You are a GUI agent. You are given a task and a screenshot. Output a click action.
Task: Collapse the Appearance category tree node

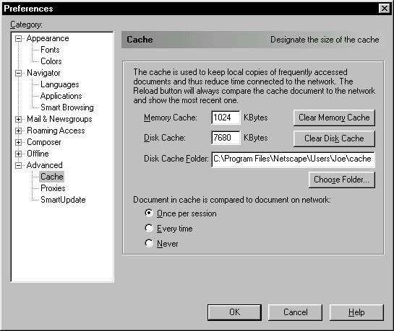(18, 39)
